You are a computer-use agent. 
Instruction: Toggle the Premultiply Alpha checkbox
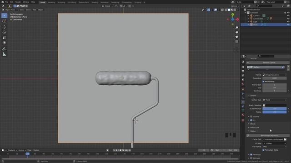[x=264, y=150]
